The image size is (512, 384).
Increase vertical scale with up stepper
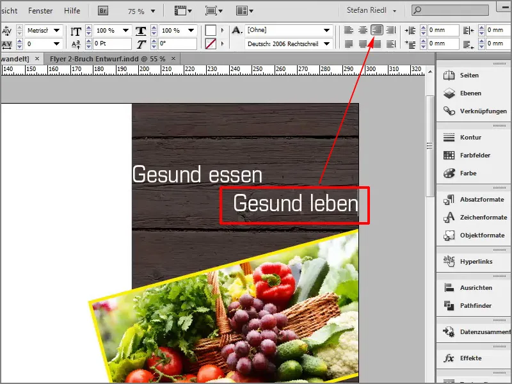(88, 28)
